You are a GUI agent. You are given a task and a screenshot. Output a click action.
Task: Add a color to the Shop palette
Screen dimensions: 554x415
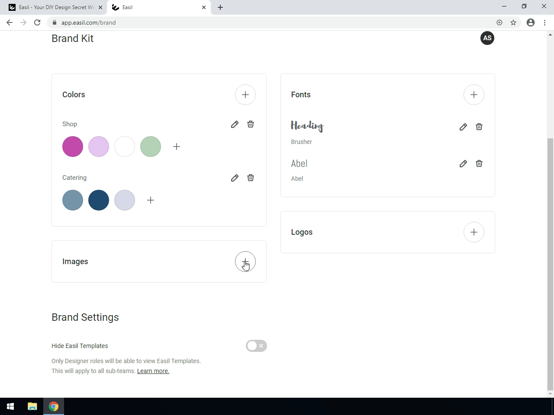(x=177, y=147)
